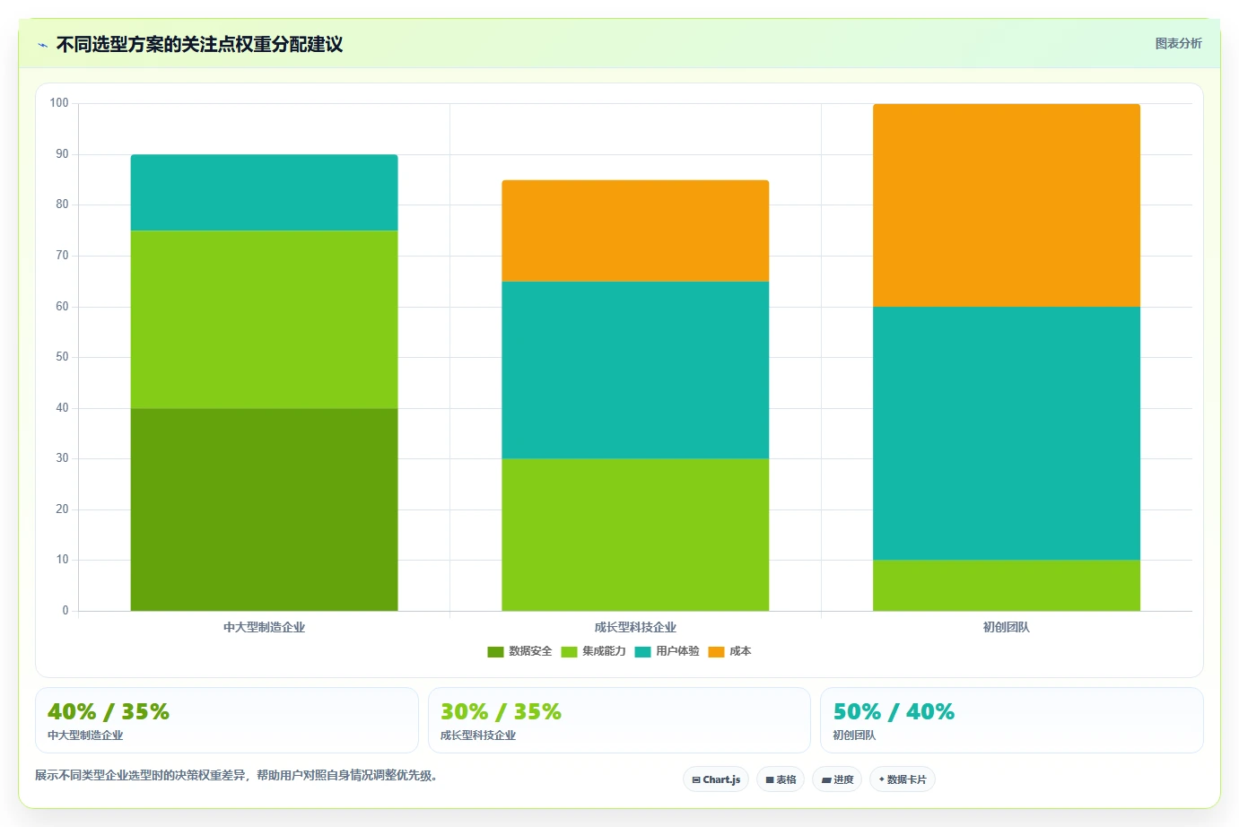This screenshot has width=1239, height=827.
Task: Toggle the 数据安全 legend item
Action: click(x=519, y=651)
